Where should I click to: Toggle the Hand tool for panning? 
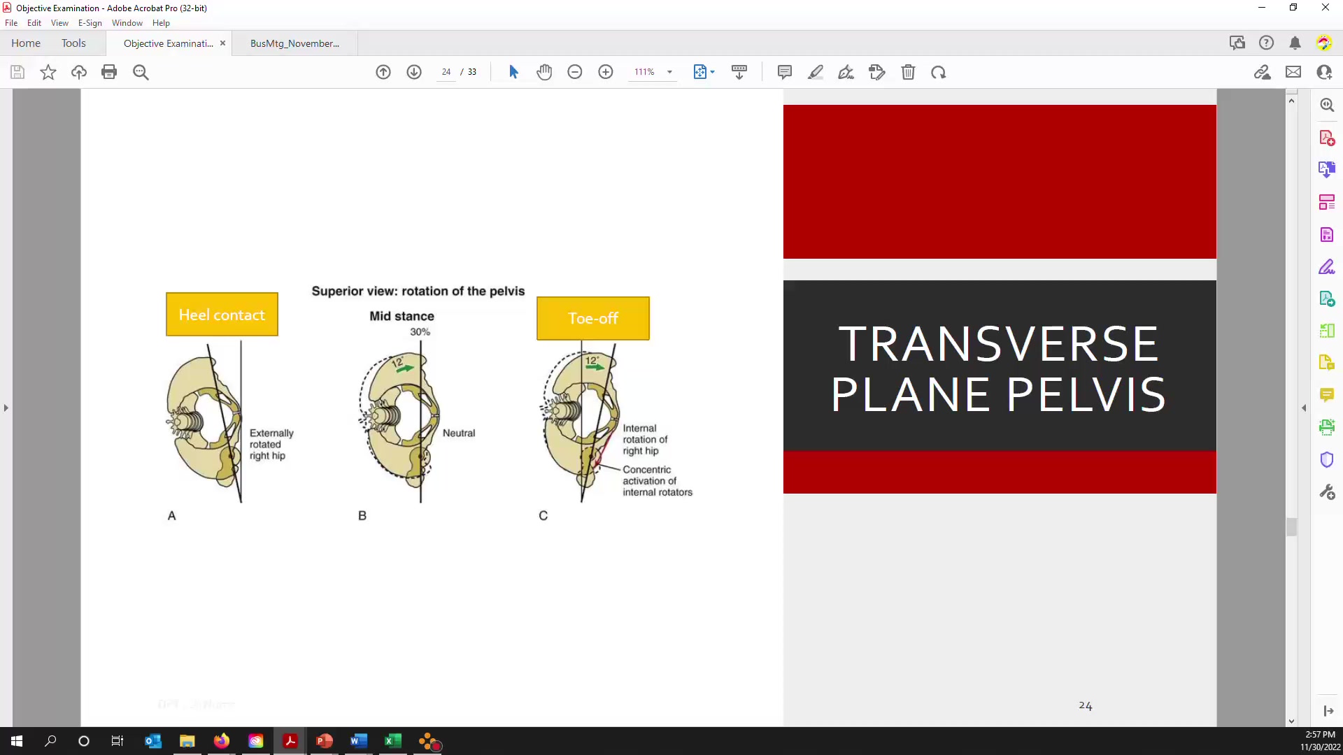coord(544,72)
